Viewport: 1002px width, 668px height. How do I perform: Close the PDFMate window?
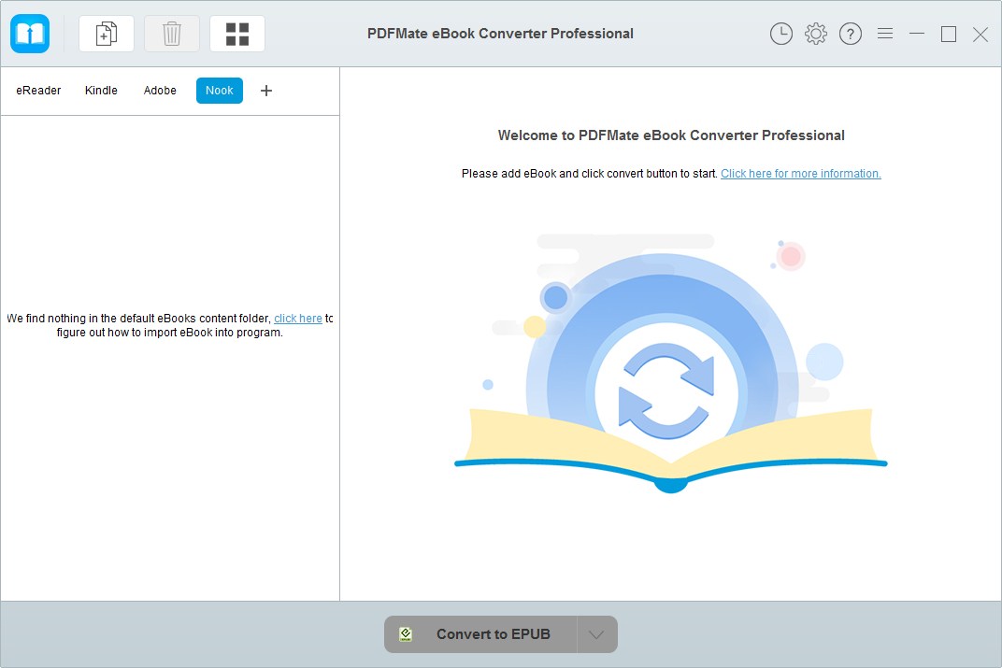tap(981, 34)
